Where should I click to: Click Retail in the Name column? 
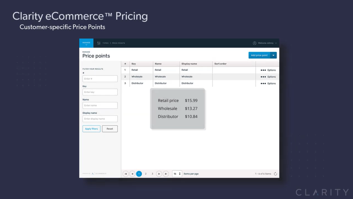[x=158, y=70]
